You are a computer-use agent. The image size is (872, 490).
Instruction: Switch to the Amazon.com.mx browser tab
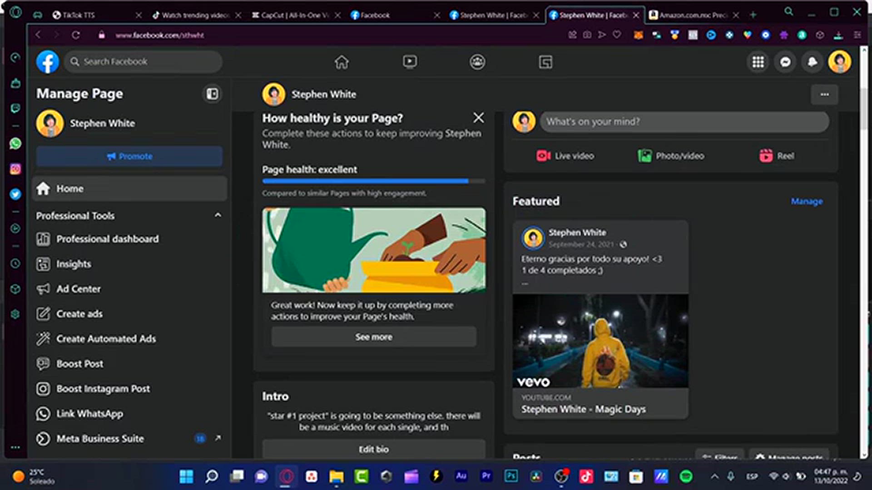pos(690,15)
